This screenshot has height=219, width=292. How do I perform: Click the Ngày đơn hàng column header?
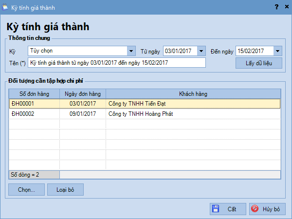point(83,93)
